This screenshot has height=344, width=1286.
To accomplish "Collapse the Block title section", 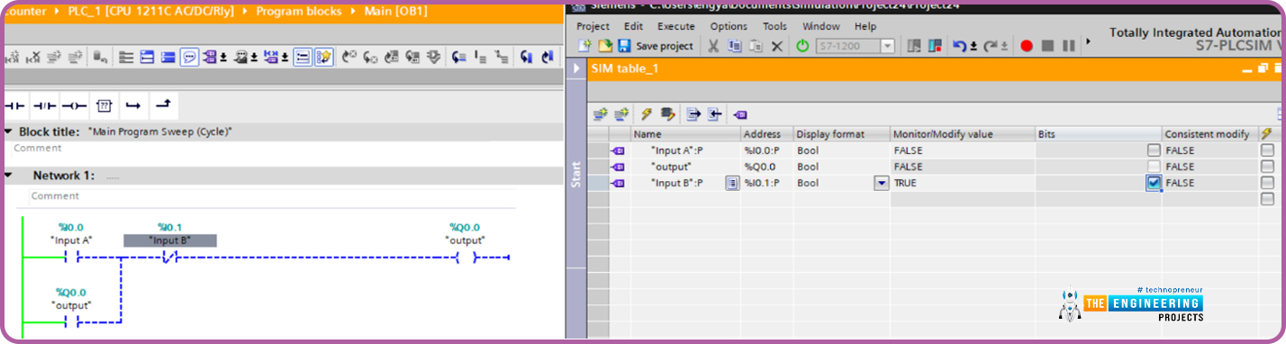I will coord(9,131).
